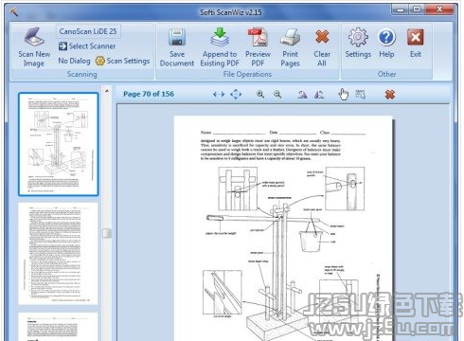Click Print Pages printer icon
The height and width of the screenshot is (341, 464).
(290, 37)
